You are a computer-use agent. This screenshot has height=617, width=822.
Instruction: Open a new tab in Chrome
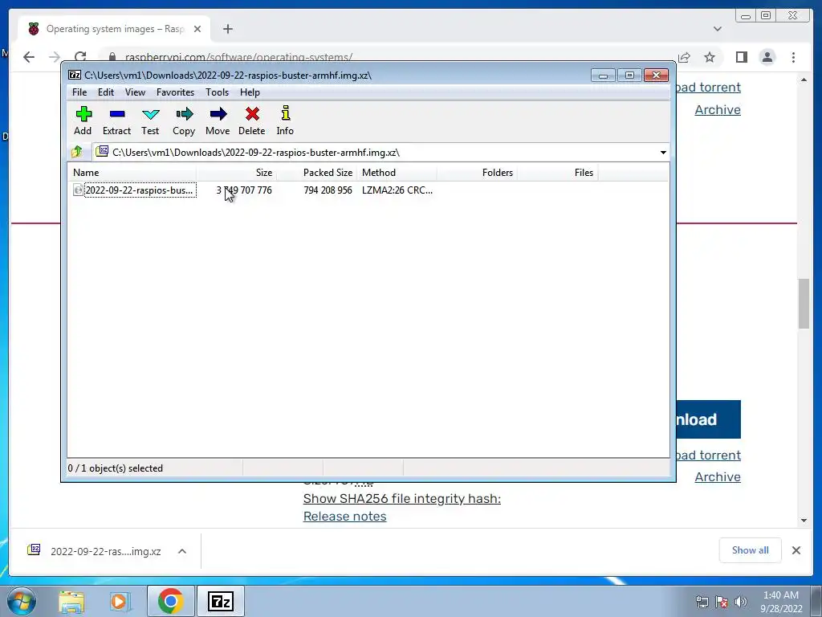(x=227, y=29)
